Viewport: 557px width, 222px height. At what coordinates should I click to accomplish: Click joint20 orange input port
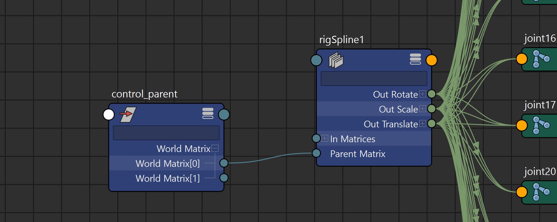[521, 192]
